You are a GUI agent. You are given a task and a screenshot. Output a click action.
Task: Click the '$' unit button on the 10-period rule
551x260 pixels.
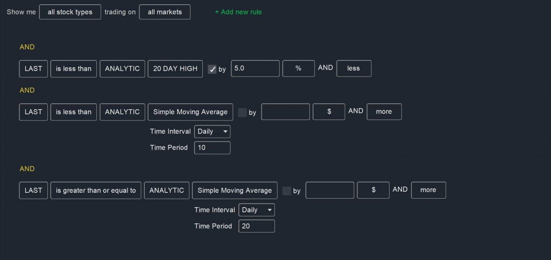point(329,112)
